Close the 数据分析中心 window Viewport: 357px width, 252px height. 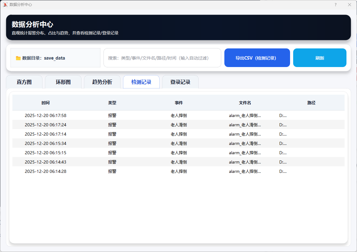pyautogui.click(x=349, y=5)
